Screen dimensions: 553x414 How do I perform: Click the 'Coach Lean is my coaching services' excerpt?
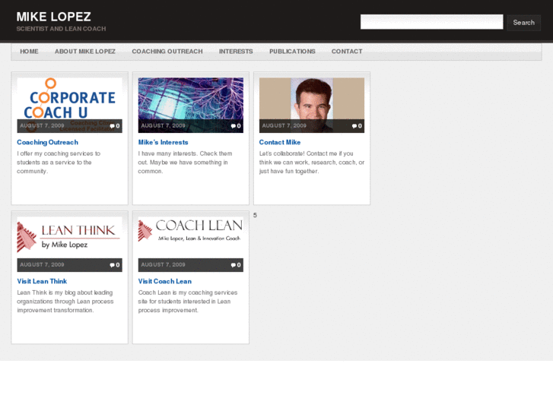tap(188, 302)
